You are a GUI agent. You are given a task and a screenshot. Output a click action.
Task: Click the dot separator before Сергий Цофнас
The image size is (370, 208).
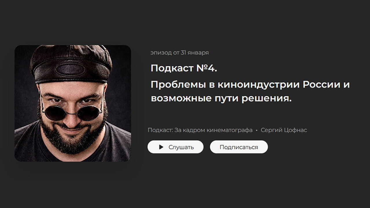257,130
